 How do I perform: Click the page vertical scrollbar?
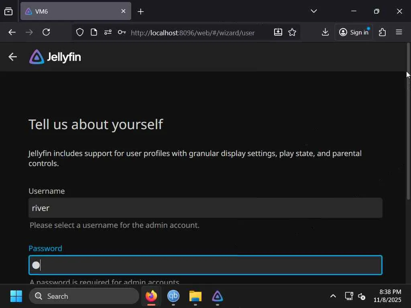pos(408,121)
